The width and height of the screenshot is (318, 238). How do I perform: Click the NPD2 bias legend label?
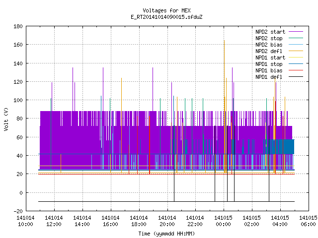point(269,45)
